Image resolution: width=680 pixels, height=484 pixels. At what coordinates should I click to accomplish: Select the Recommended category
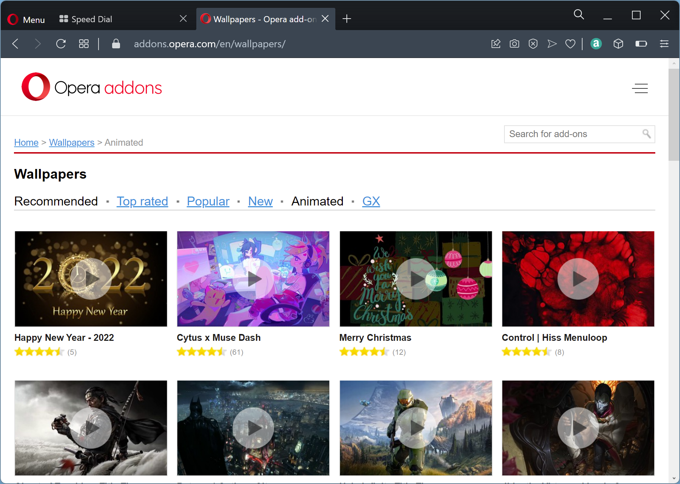[x=56, y=201]
